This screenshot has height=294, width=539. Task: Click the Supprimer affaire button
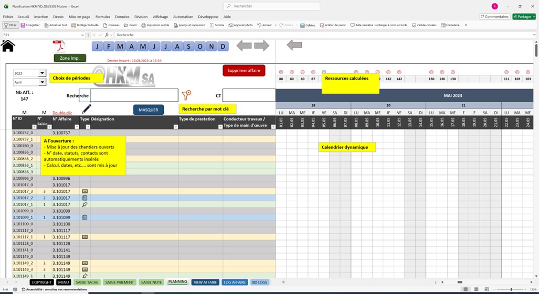244,70
